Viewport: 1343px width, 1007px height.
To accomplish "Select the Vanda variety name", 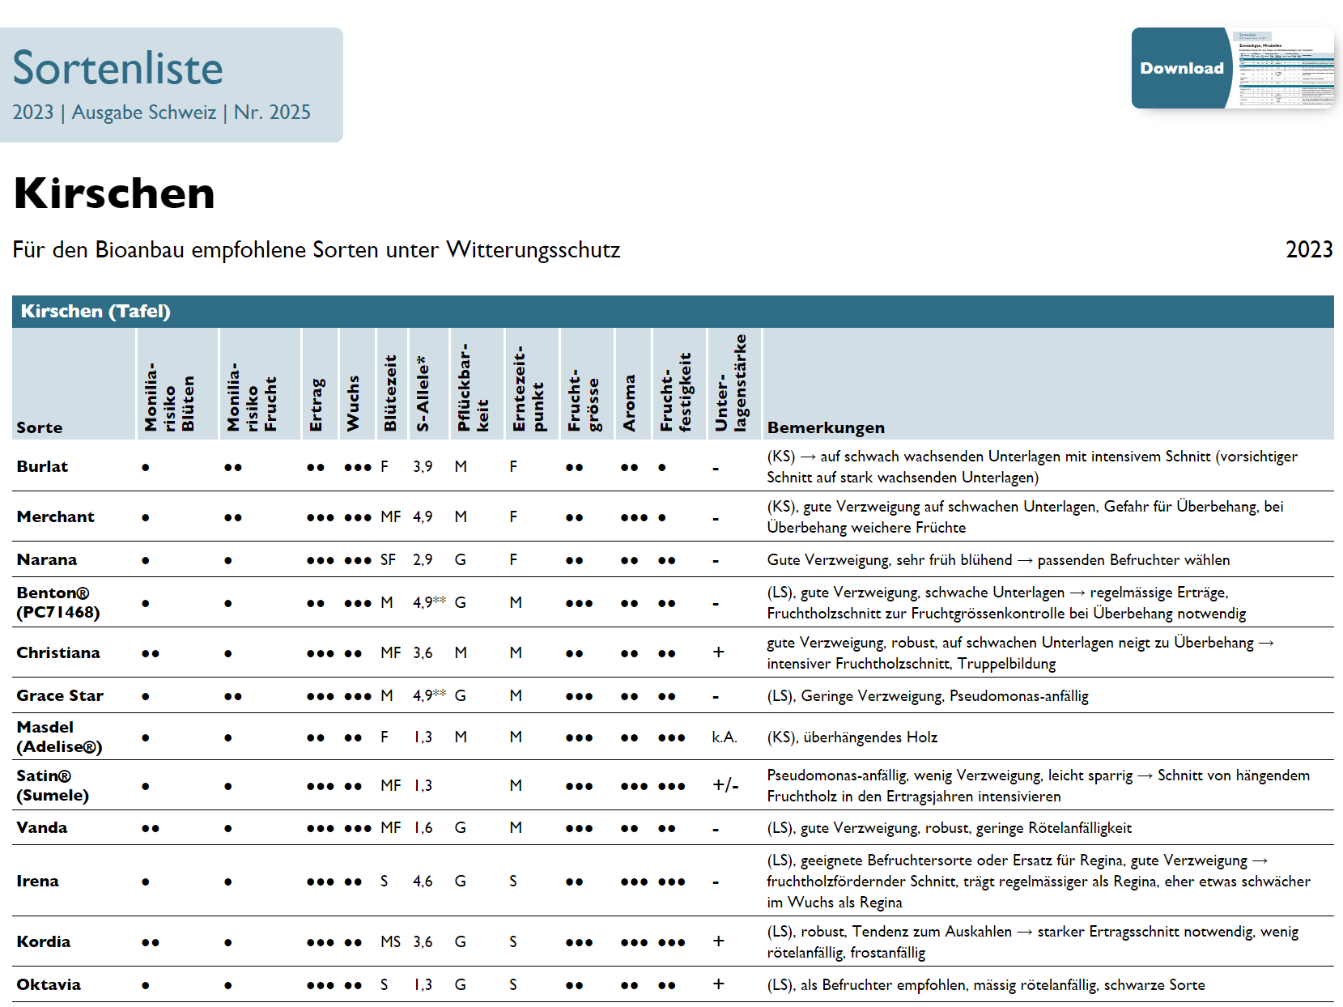I will [x=42, y=827].
